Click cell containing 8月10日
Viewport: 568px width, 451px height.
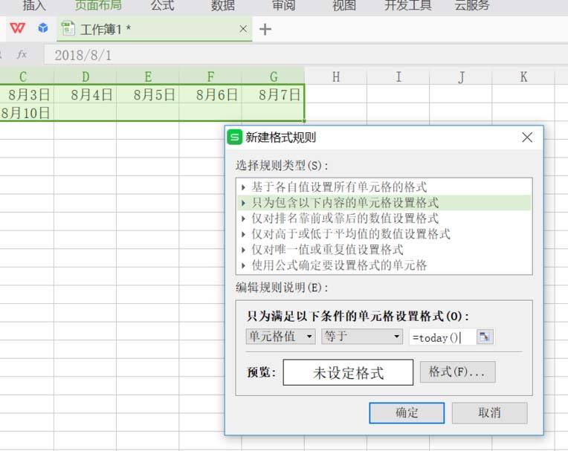pyautogui.click(x=27, y=113)
